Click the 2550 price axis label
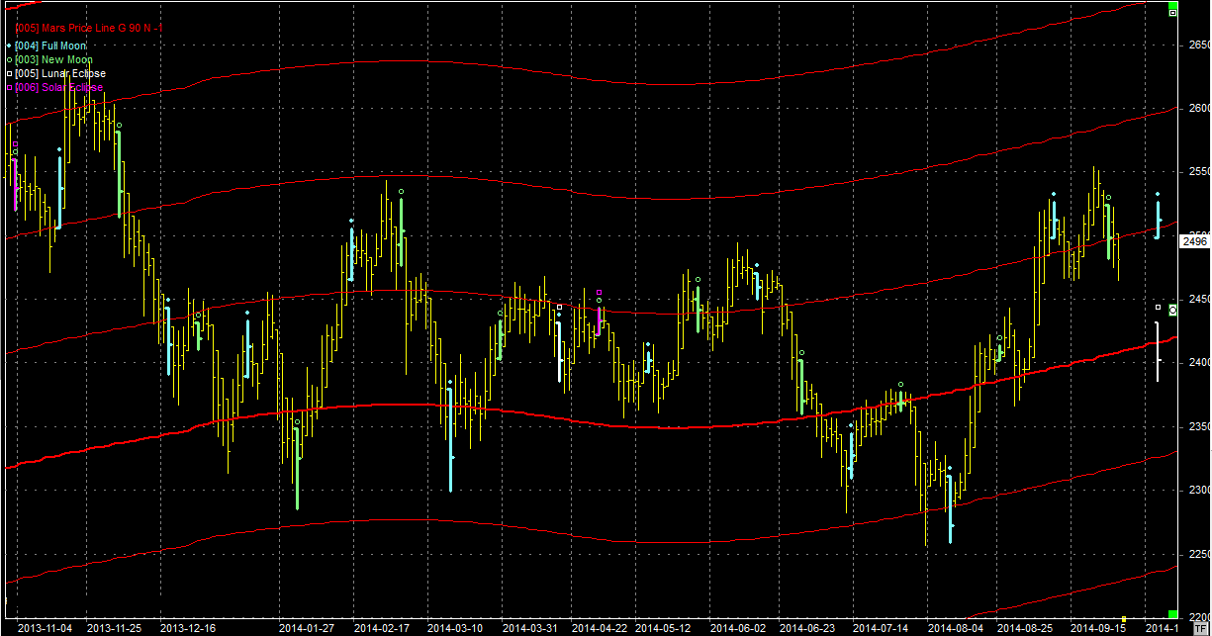 [1198, 172]
